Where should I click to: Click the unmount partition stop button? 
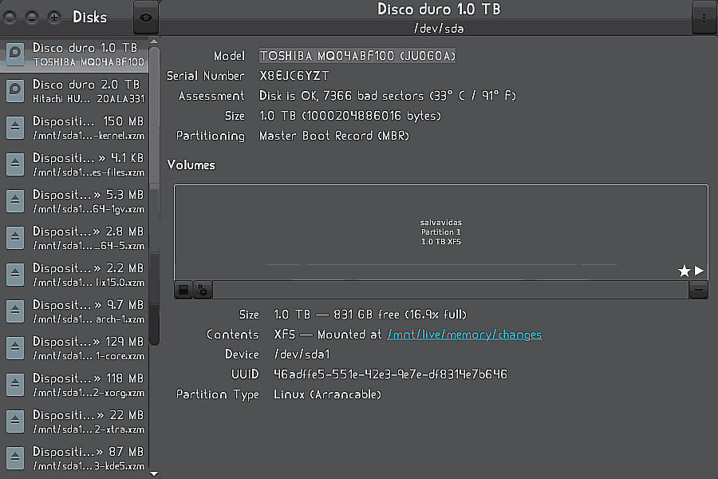point(183,291)
